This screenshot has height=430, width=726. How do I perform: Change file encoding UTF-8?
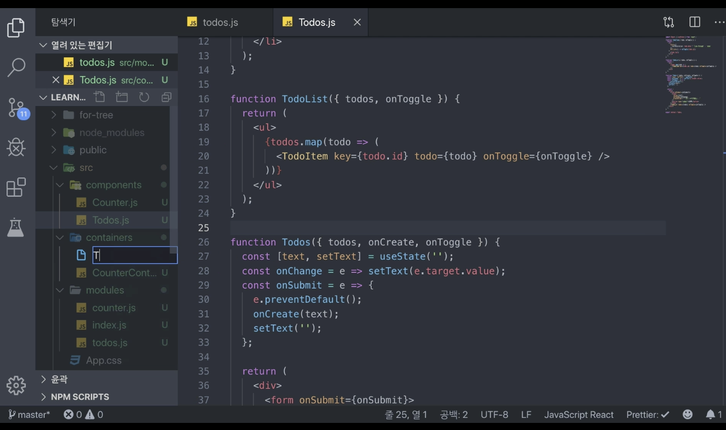tap(494, 415)
